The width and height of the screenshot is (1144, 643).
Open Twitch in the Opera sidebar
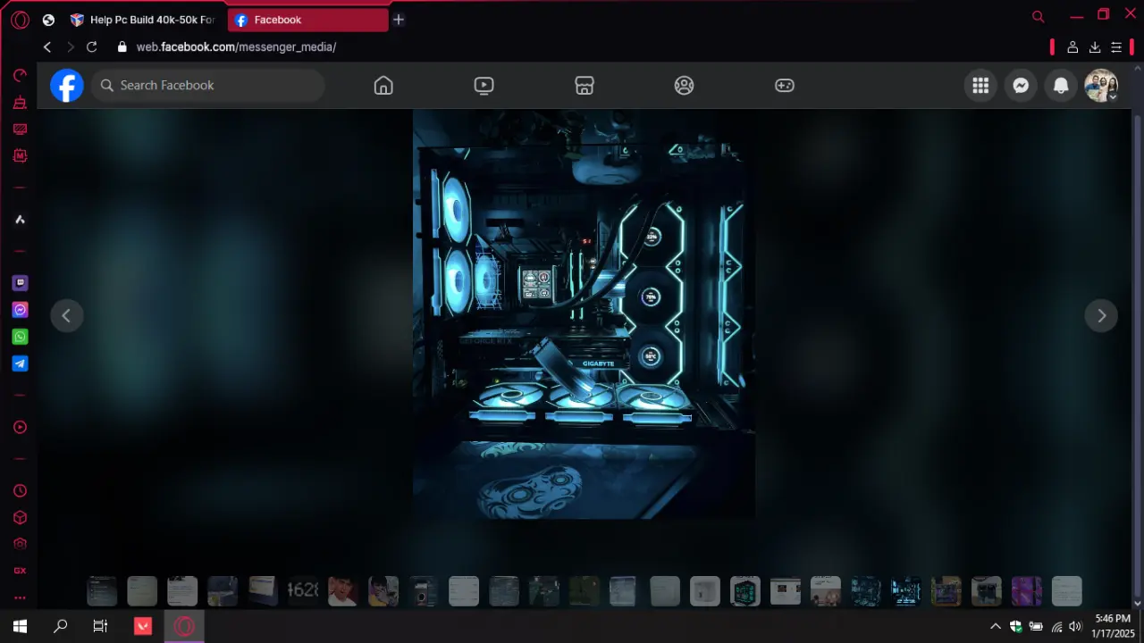click(x=20, y=283)
